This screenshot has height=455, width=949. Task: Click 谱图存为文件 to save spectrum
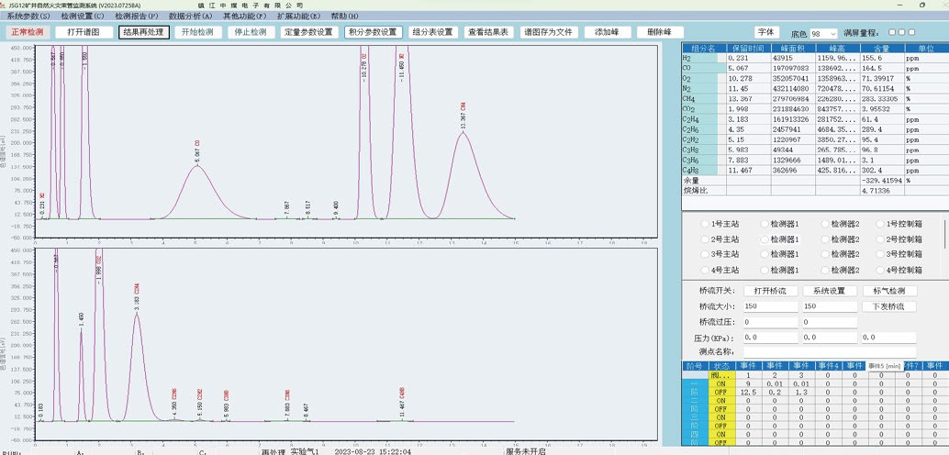pos(548,32)
